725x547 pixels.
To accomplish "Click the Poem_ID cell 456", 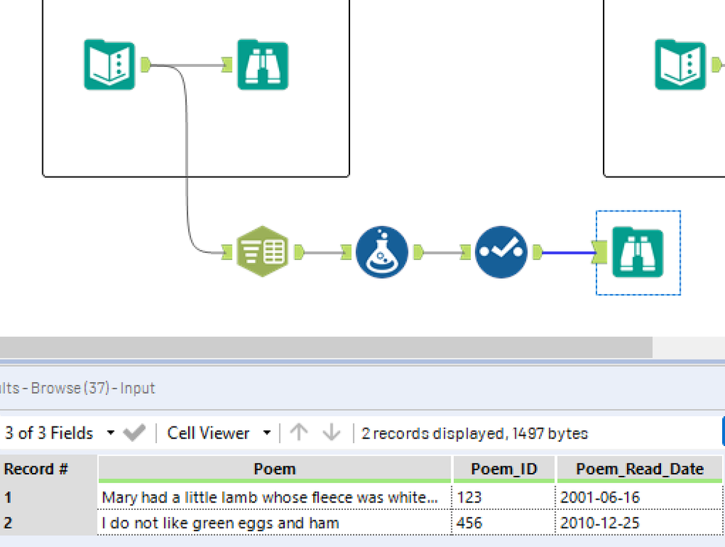I will tap(504, 522).
